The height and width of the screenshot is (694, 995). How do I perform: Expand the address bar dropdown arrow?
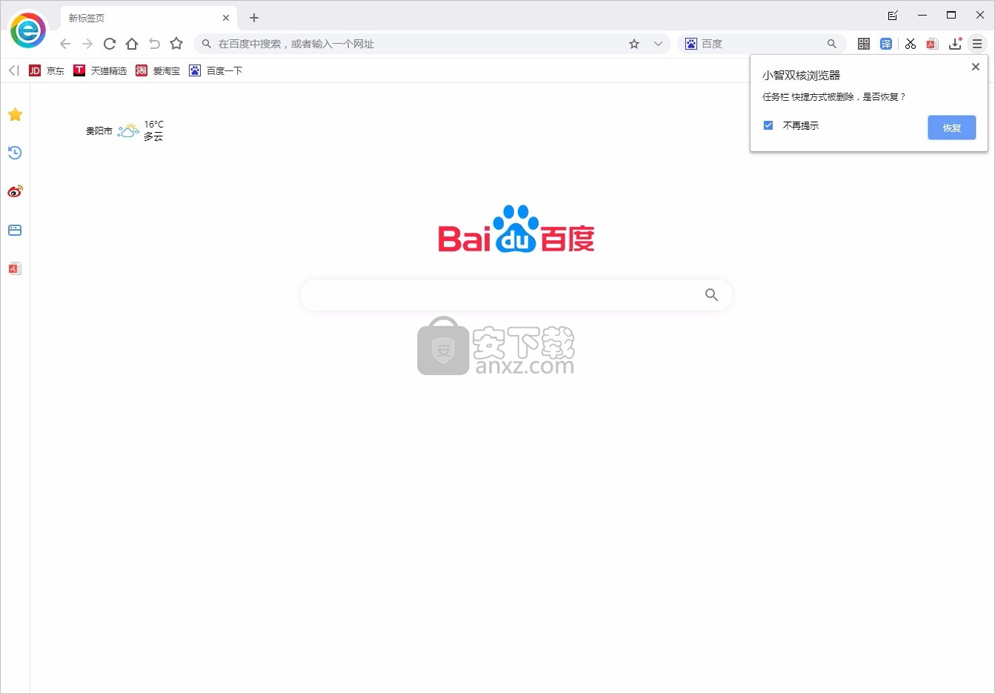[658, 44]
